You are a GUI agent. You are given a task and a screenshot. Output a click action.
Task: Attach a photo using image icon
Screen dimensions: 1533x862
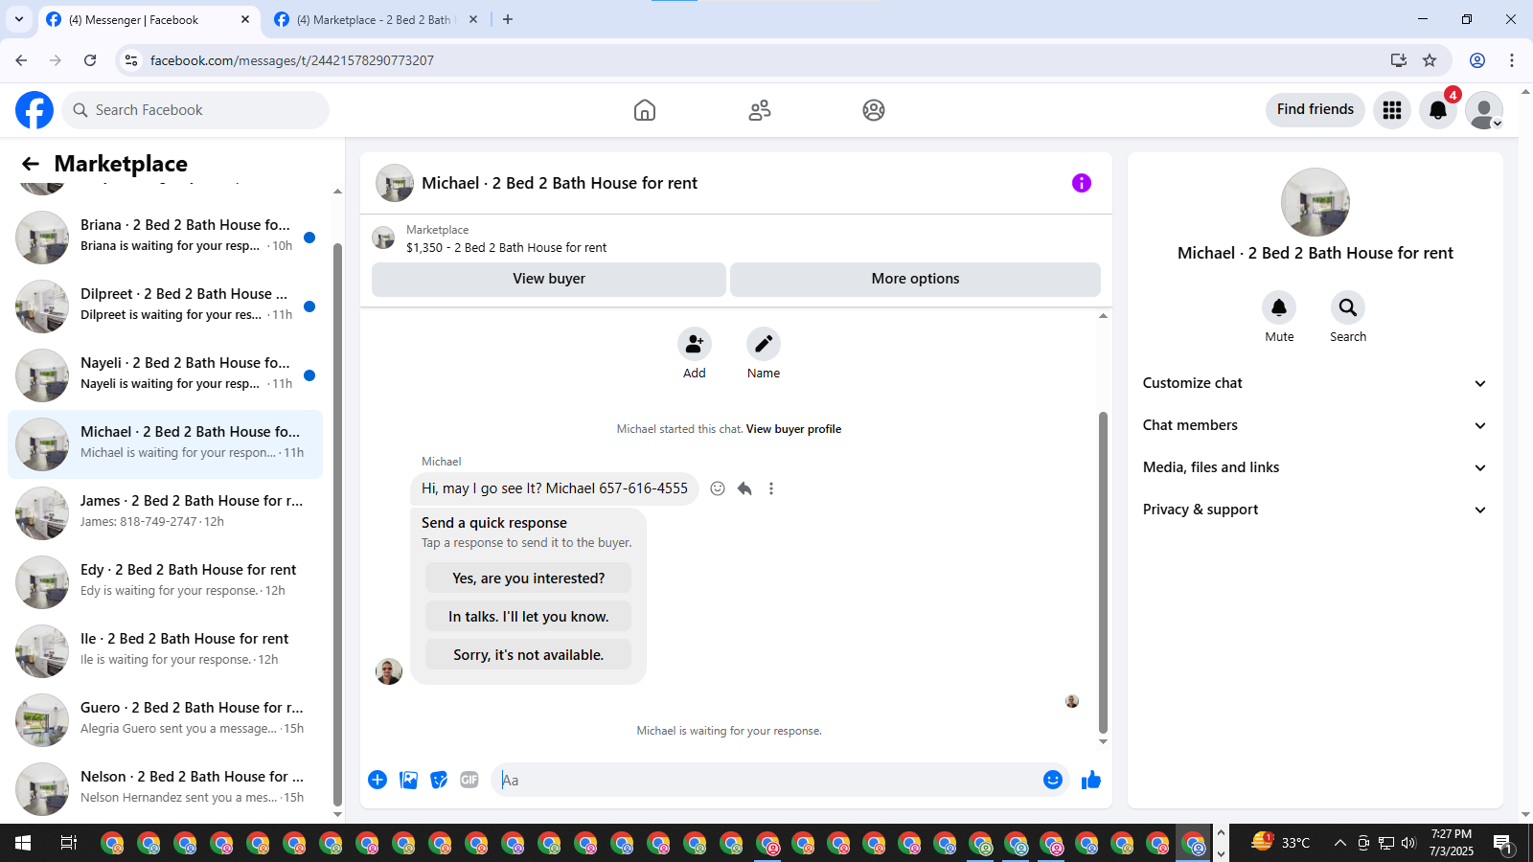409,780
